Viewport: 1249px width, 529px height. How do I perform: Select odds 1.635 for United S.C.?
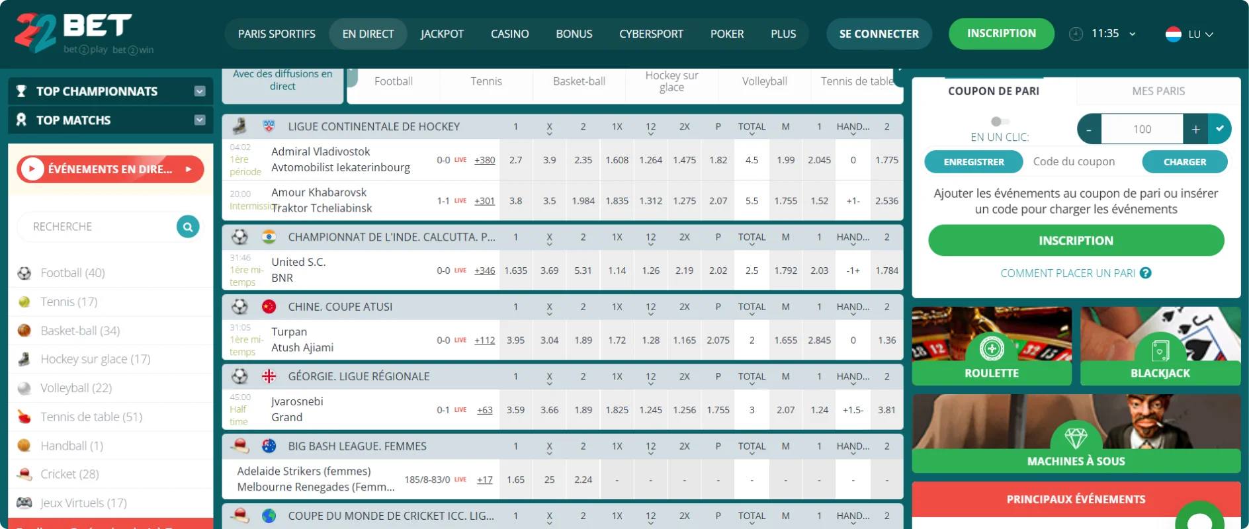tap(516, 270)
